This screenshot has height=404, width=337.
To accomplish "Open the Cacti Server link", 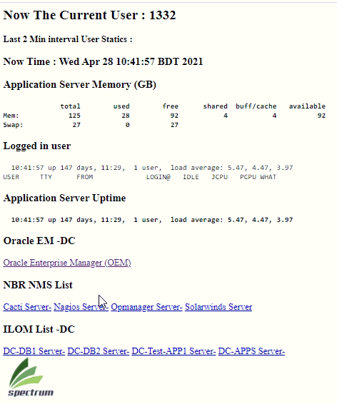I will (x=27, y=307).
